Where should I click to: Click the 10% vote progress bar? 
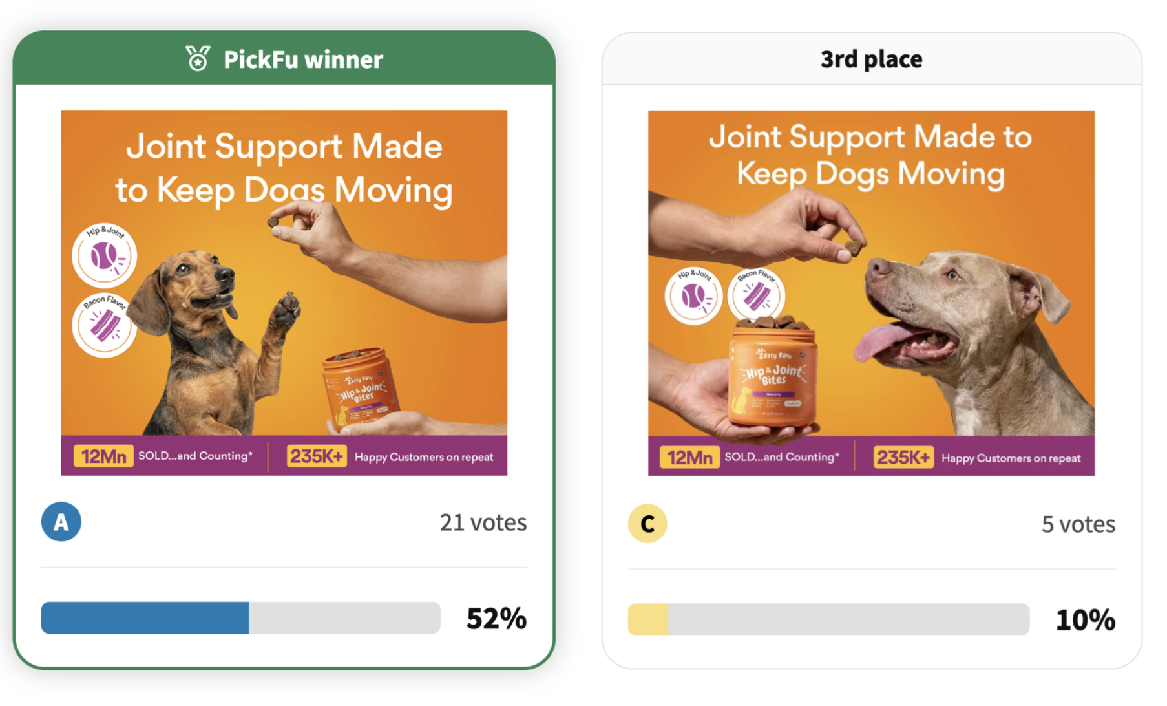(828, 619)
